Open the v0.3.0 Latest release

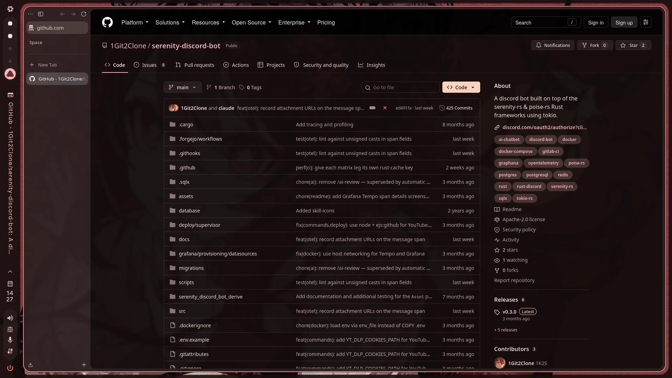tap(519, 312)
